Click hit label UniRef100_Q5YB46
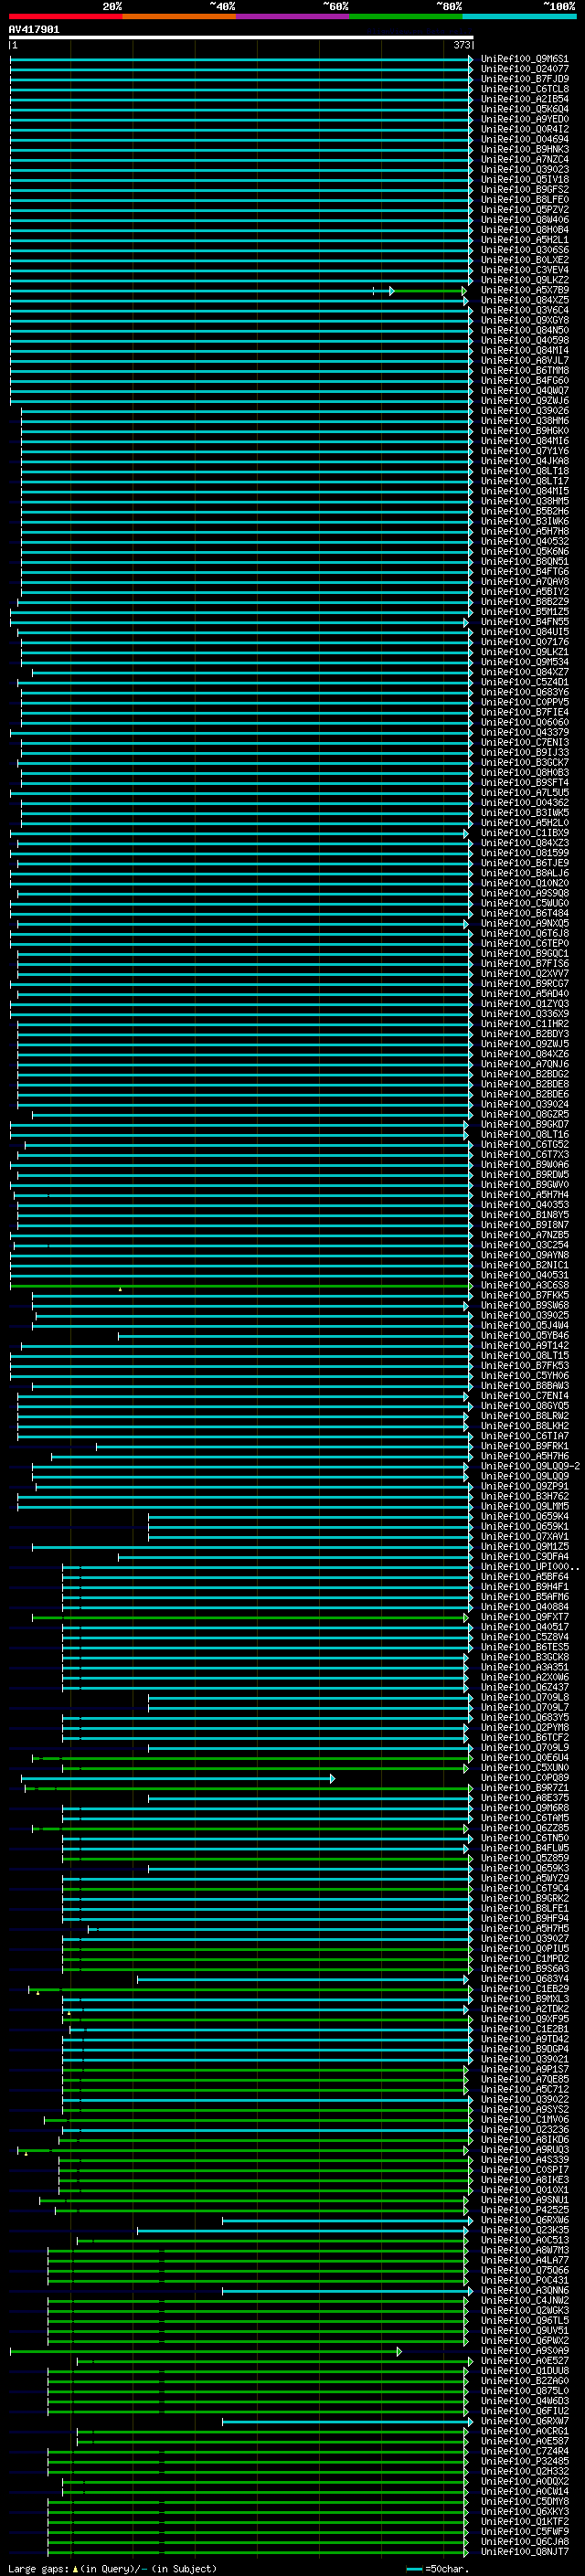 coord(524,1335)
